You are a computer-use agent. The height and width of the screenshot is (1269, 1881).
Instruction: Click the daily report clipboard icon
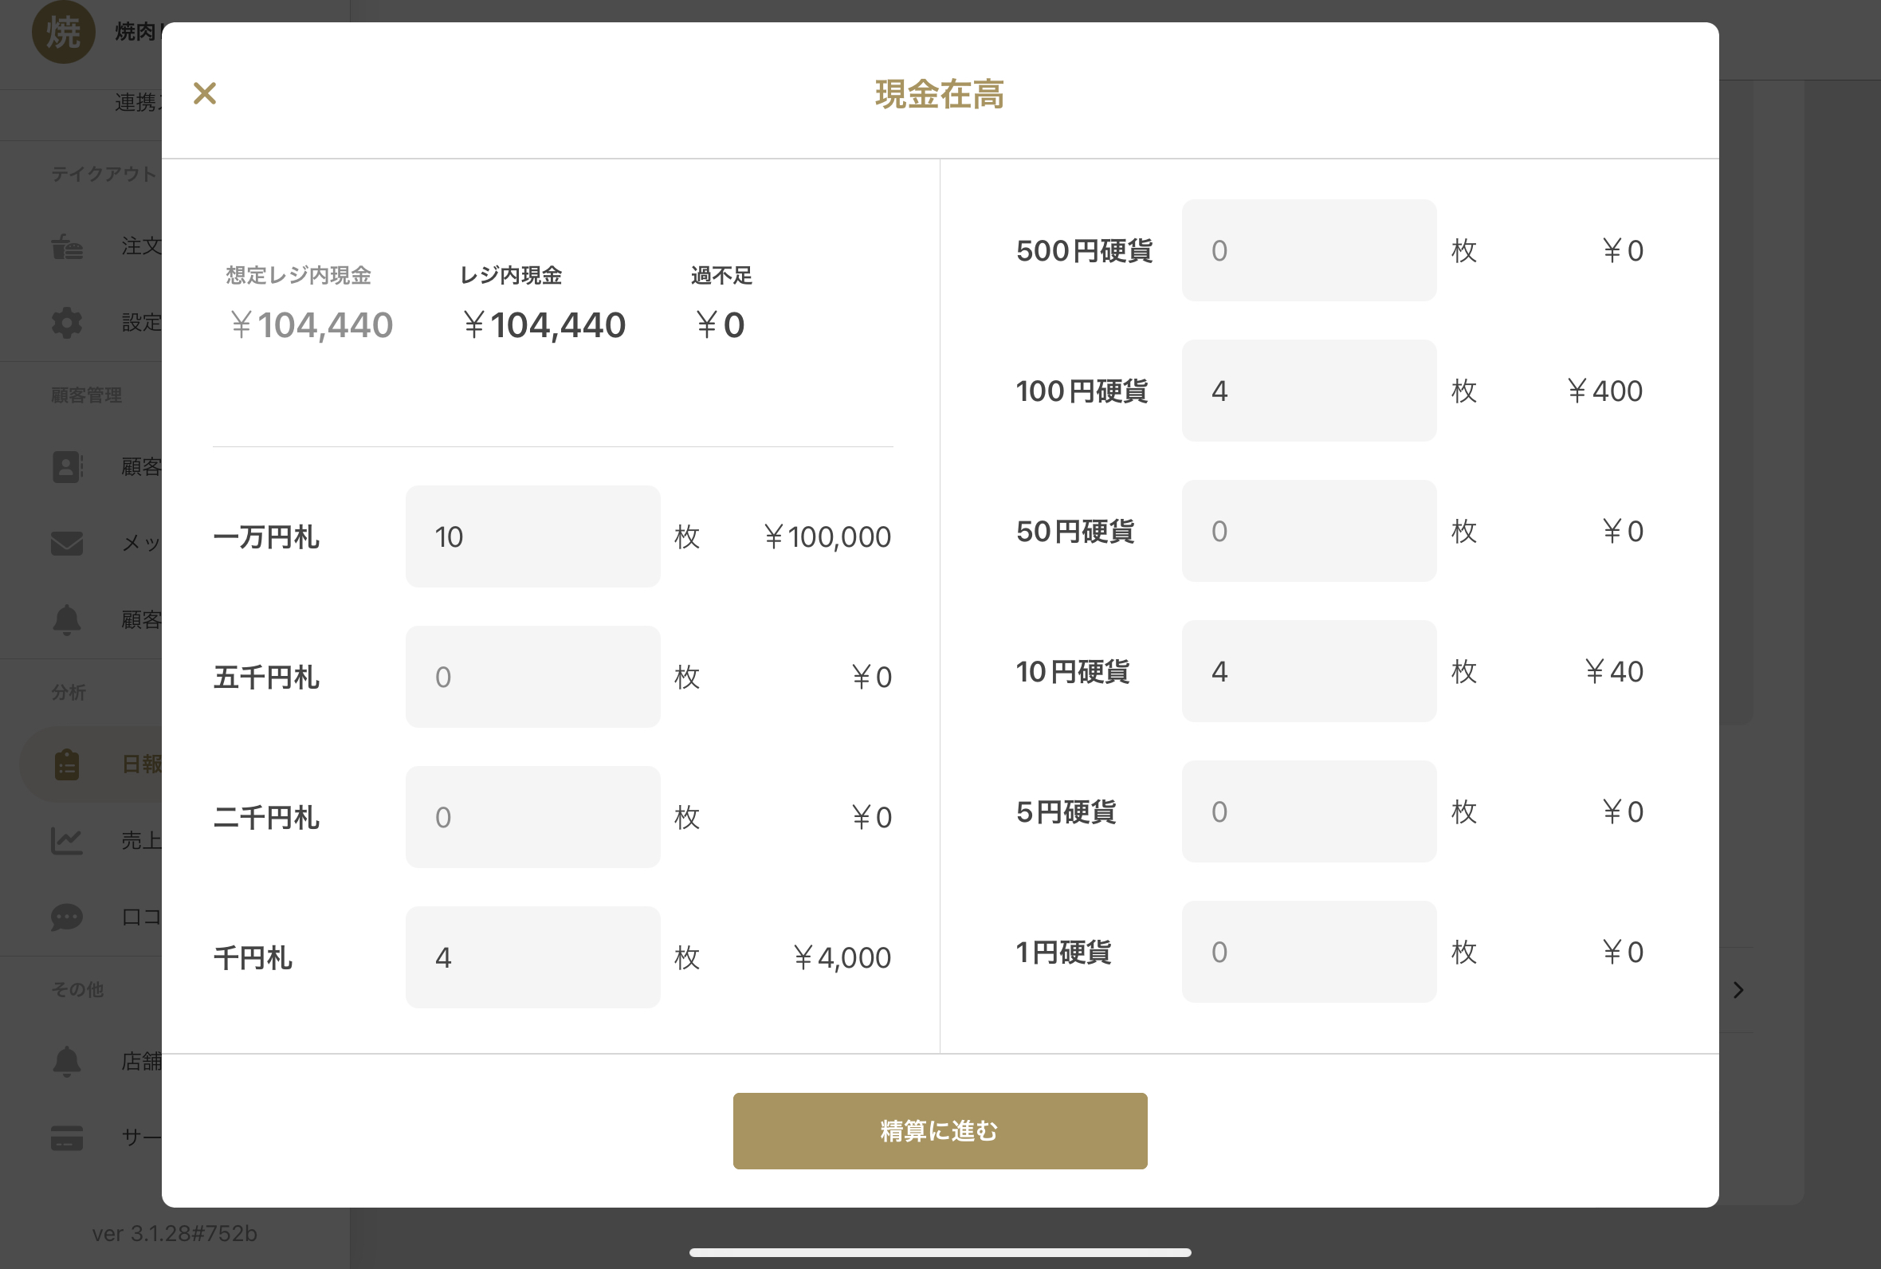point(67,764)
